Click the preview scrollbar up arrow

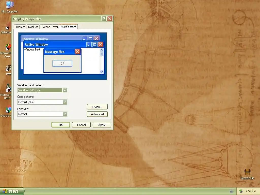pos(102,50)
